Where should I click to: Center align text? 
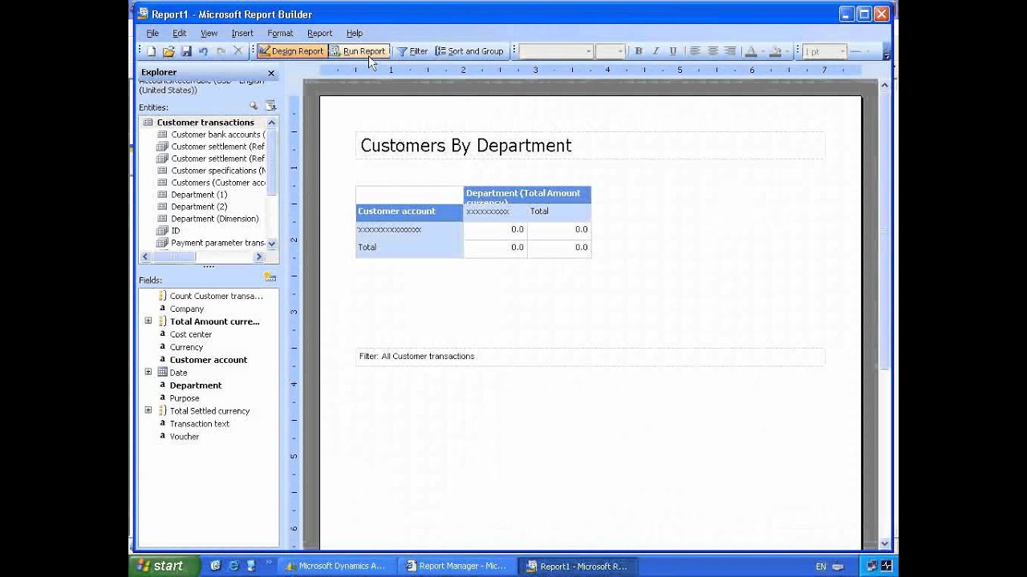point(712,51)
